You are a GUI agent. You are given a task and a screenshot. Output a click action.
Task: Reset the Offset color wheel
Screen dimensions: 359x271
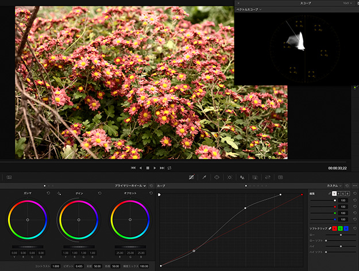point(150,194)
